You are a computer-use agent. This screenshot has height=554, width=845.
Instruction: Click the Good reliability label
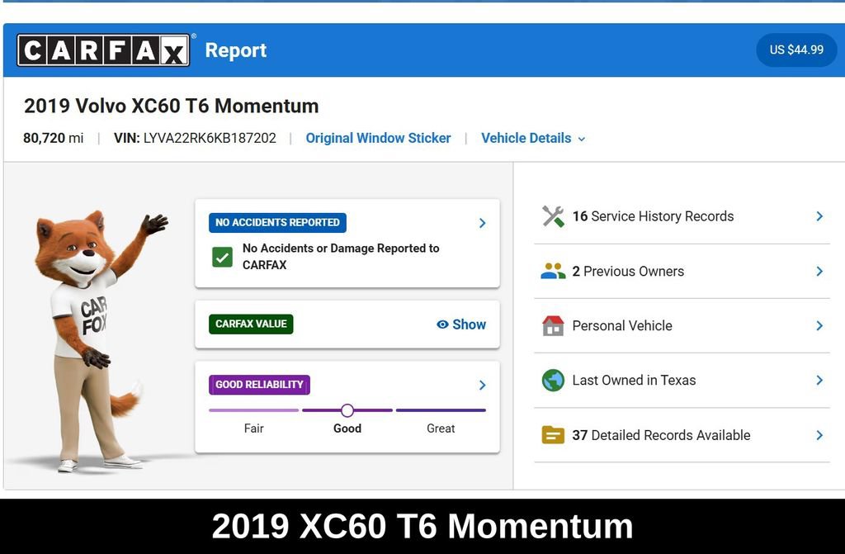point(347,429)
